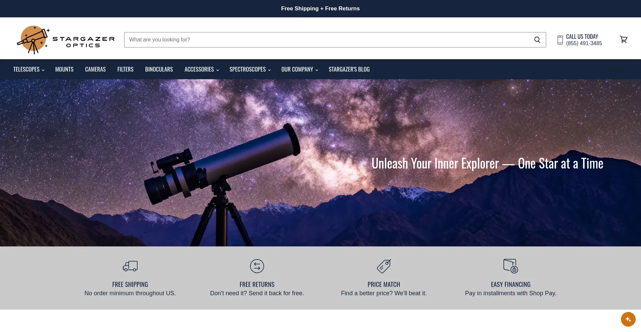Click the Free Shipping + Free Returns banner
This screenshot has width=641, height=332.
(320, 8)
